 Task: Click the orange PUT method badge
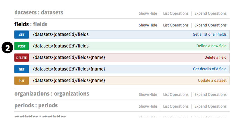(x=22, y=81)
